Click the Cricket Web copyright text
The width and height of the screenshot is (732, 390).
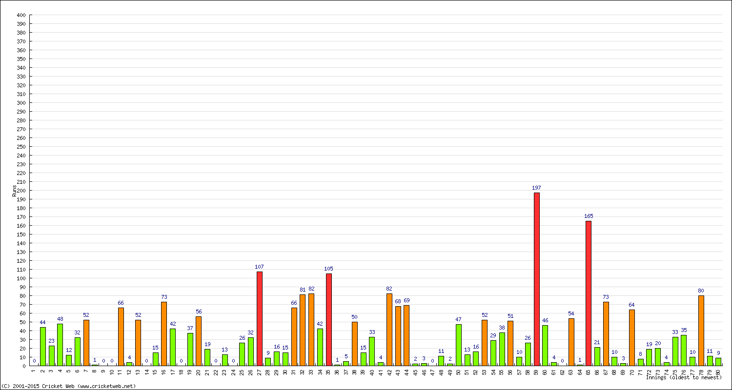68,386
